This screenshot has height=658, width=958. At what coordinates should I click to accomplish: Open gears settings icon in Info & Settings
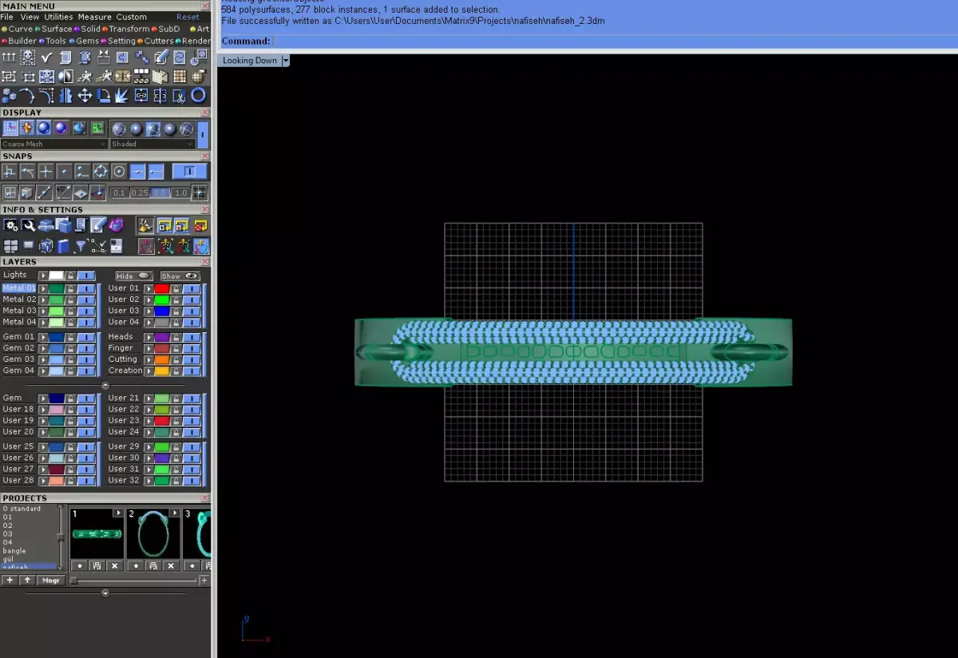pos(11,225)
